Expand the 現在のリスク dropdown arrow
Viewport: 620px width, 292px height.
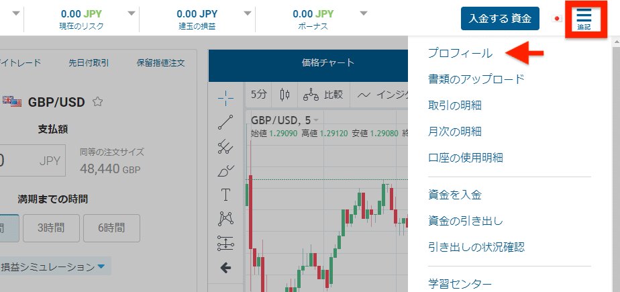(132, 14)
